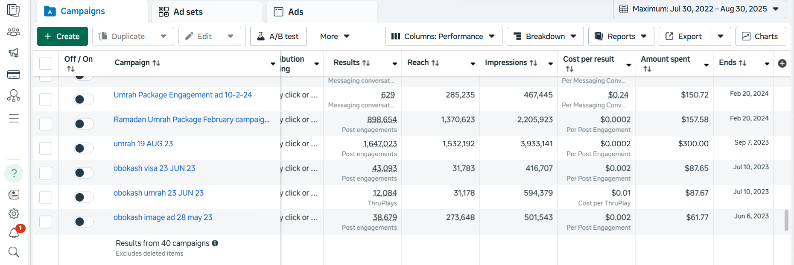
Task: Open the date range Maximum dropdown
Action: coord(699,9)
